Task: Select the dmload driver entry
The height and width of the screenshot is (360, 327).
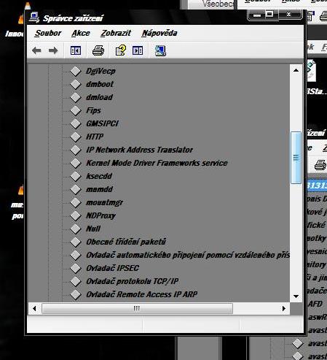Action: 100,97
